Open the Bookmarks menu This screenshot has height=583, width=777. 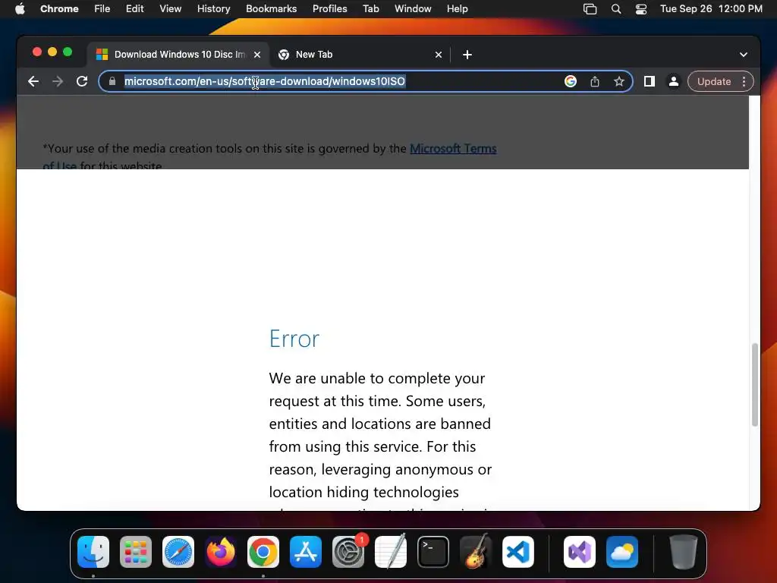271,9
